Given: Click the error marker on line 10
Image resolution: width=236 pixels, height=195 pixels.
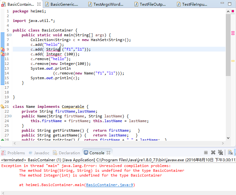Looking at the screenshot, I should 3,54.
